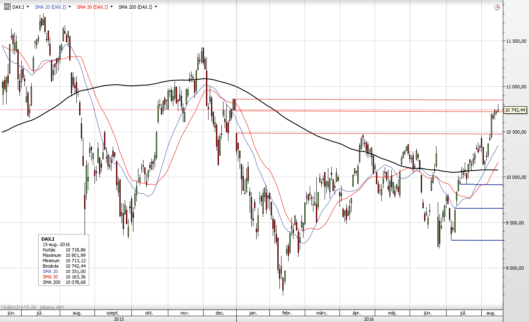Screen dimensions: 529x322
Task: Click the SMA 200 value 10 078,68
Action: (x=75, y=282)
